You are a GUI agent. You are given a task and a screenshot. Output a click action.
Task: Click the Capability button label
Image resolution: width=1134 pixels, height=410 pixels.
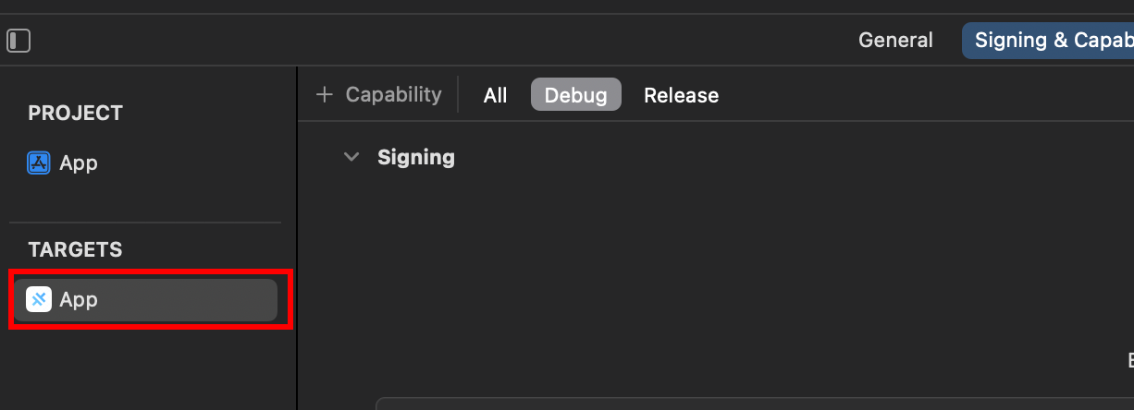coord(393,95)
